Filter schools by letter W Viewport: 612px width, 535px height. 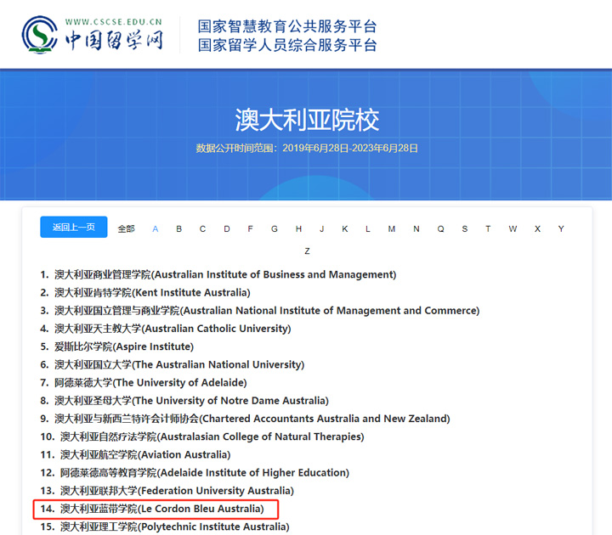pyautogui.click(x=513, y=229)
